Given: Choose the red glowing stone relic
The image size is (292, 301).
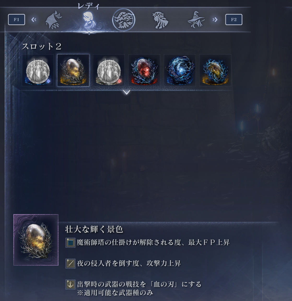Looking at the screenshot, I should 144,70.
